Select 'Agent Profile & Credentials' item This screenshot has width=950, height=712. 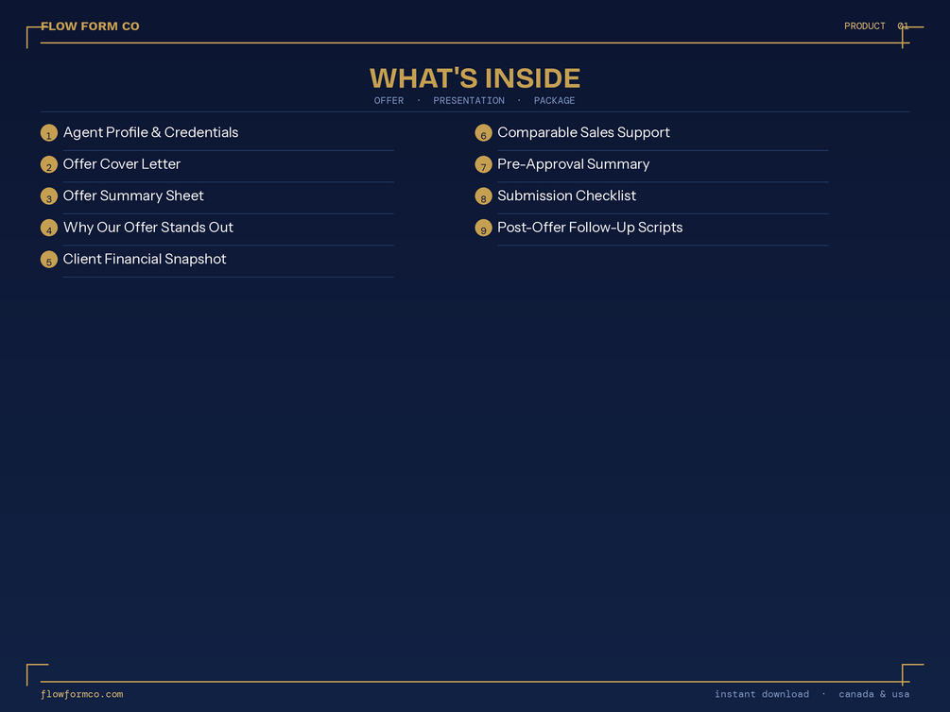point(151,132)
